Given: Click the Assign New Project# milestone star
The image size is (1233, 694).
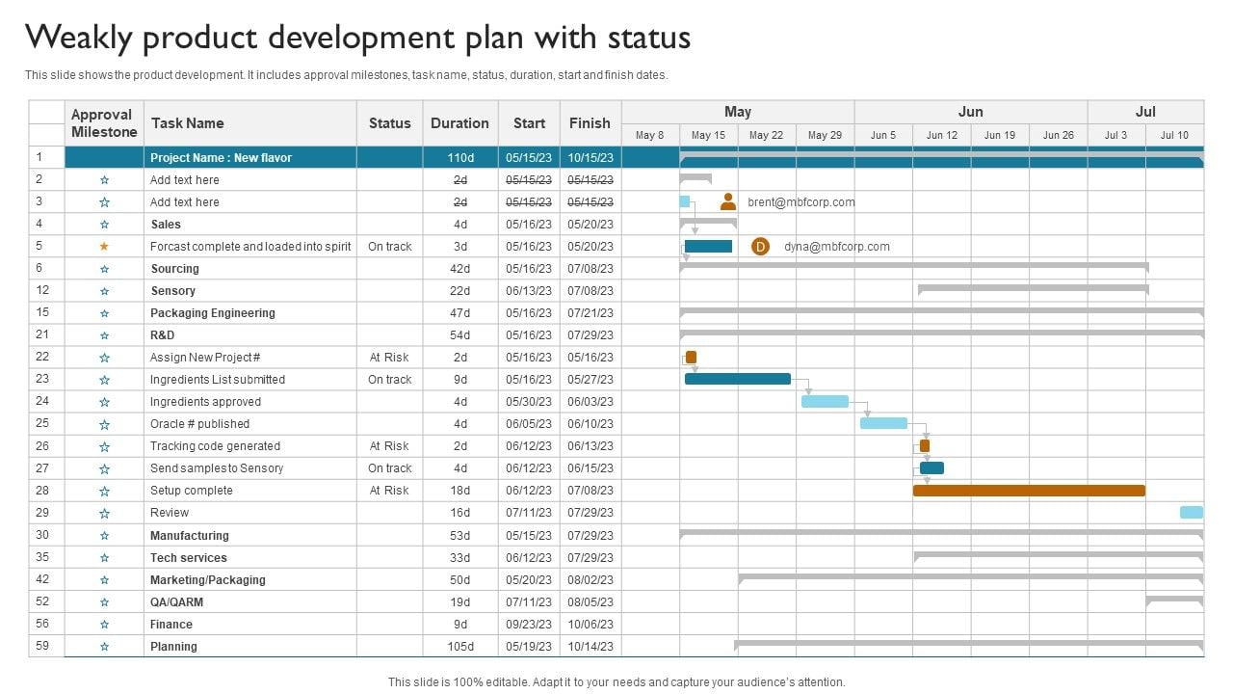Looking at the screenshot, I should coord(104,358).
